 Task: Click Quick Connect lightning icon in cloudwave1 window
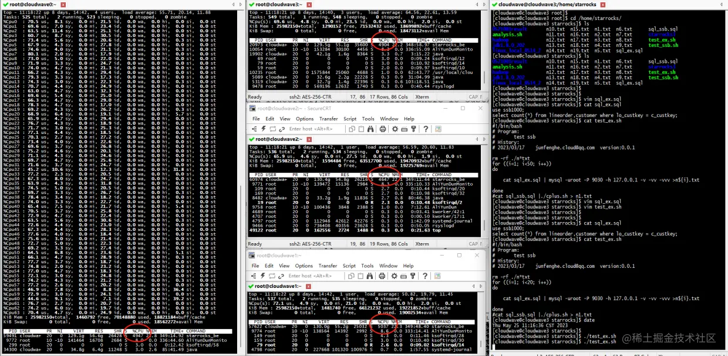pyautogui.click(x=263, y=276)
